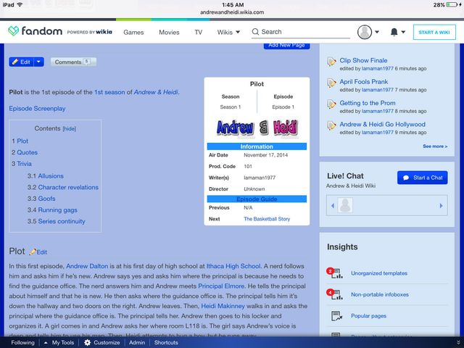Click the pencil Edit link next to Plot
Screen dimensions: 464x348
[38, 252]
